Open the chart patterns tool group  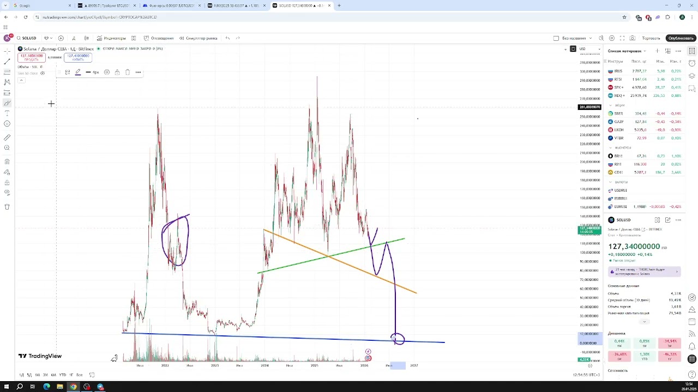7,82
